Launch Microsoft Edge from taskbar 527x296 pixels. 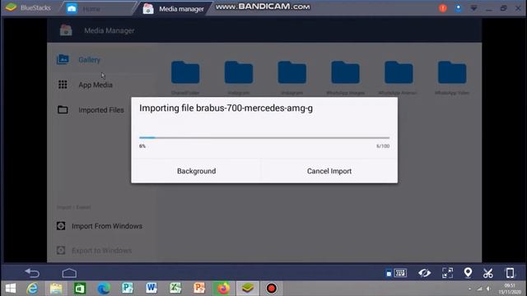tap(104, 289)
